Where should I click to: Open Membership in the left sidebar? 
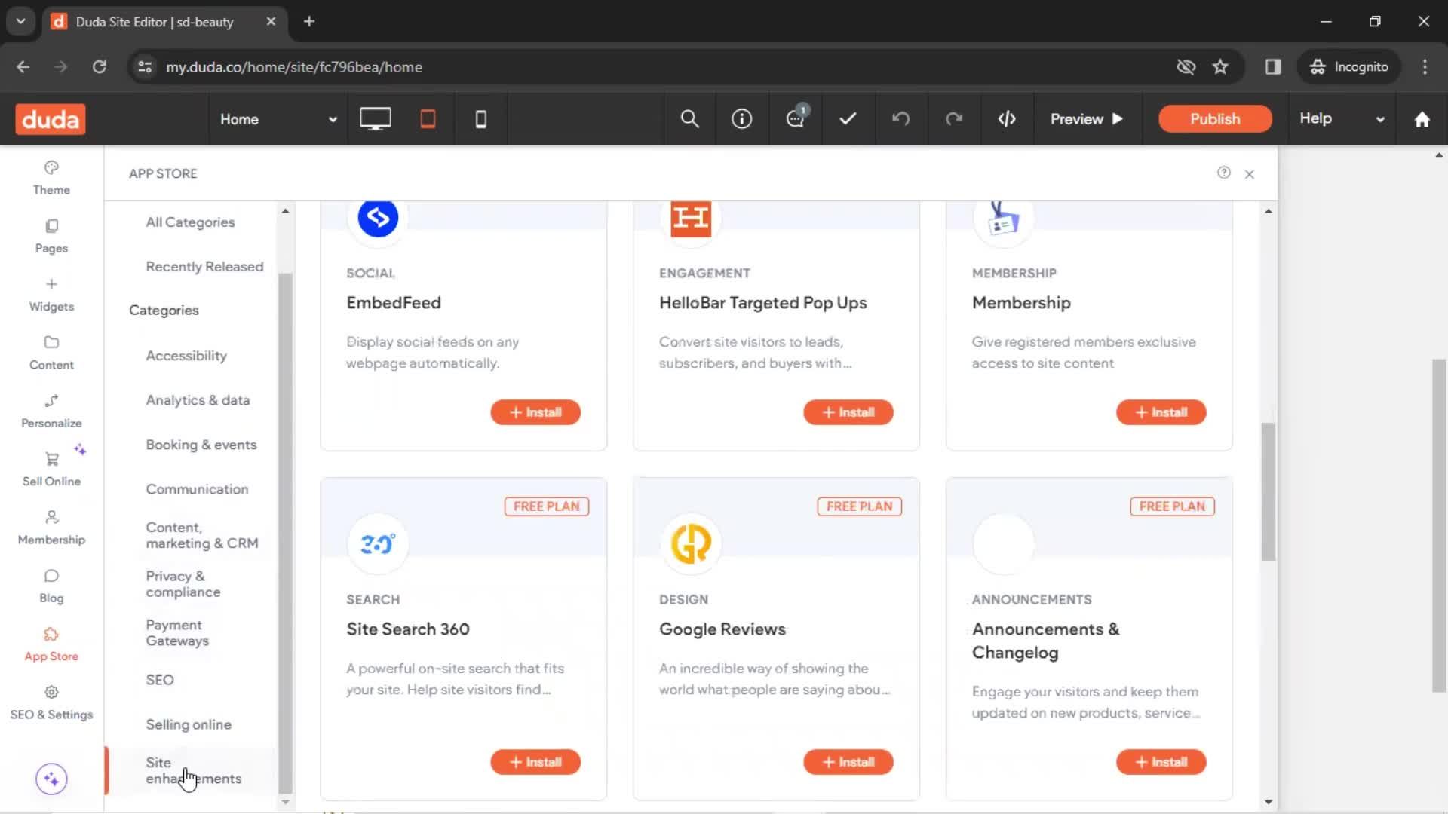tap(51, 528)
